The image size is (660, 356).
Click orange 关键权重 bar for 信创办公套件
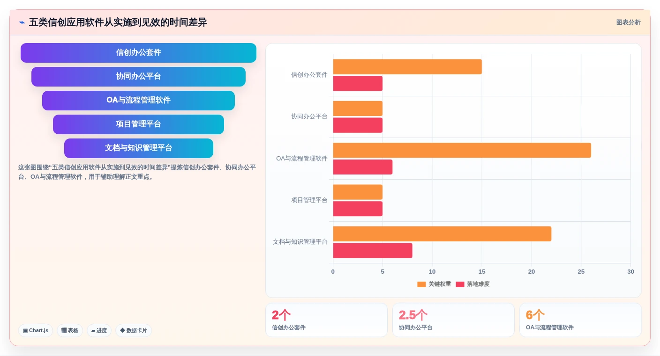coord(407,67)
